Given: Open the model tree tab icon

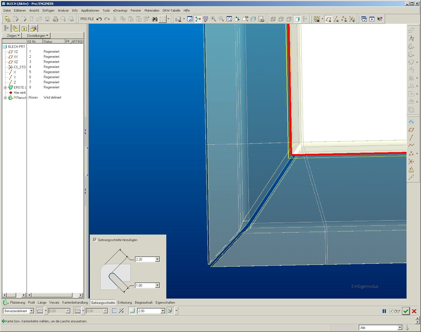Looking at the screenshot, I should (x=6, y=28).
